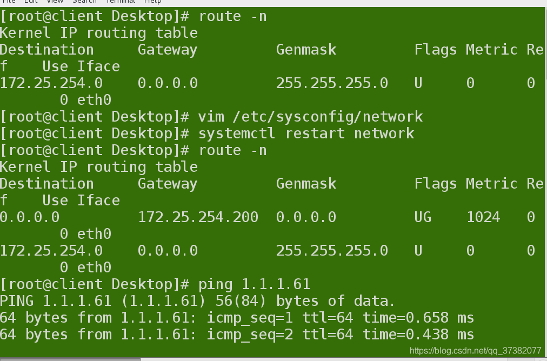Screen dimensions: 547x361
Task: Open the File menu
Action: 9,2
